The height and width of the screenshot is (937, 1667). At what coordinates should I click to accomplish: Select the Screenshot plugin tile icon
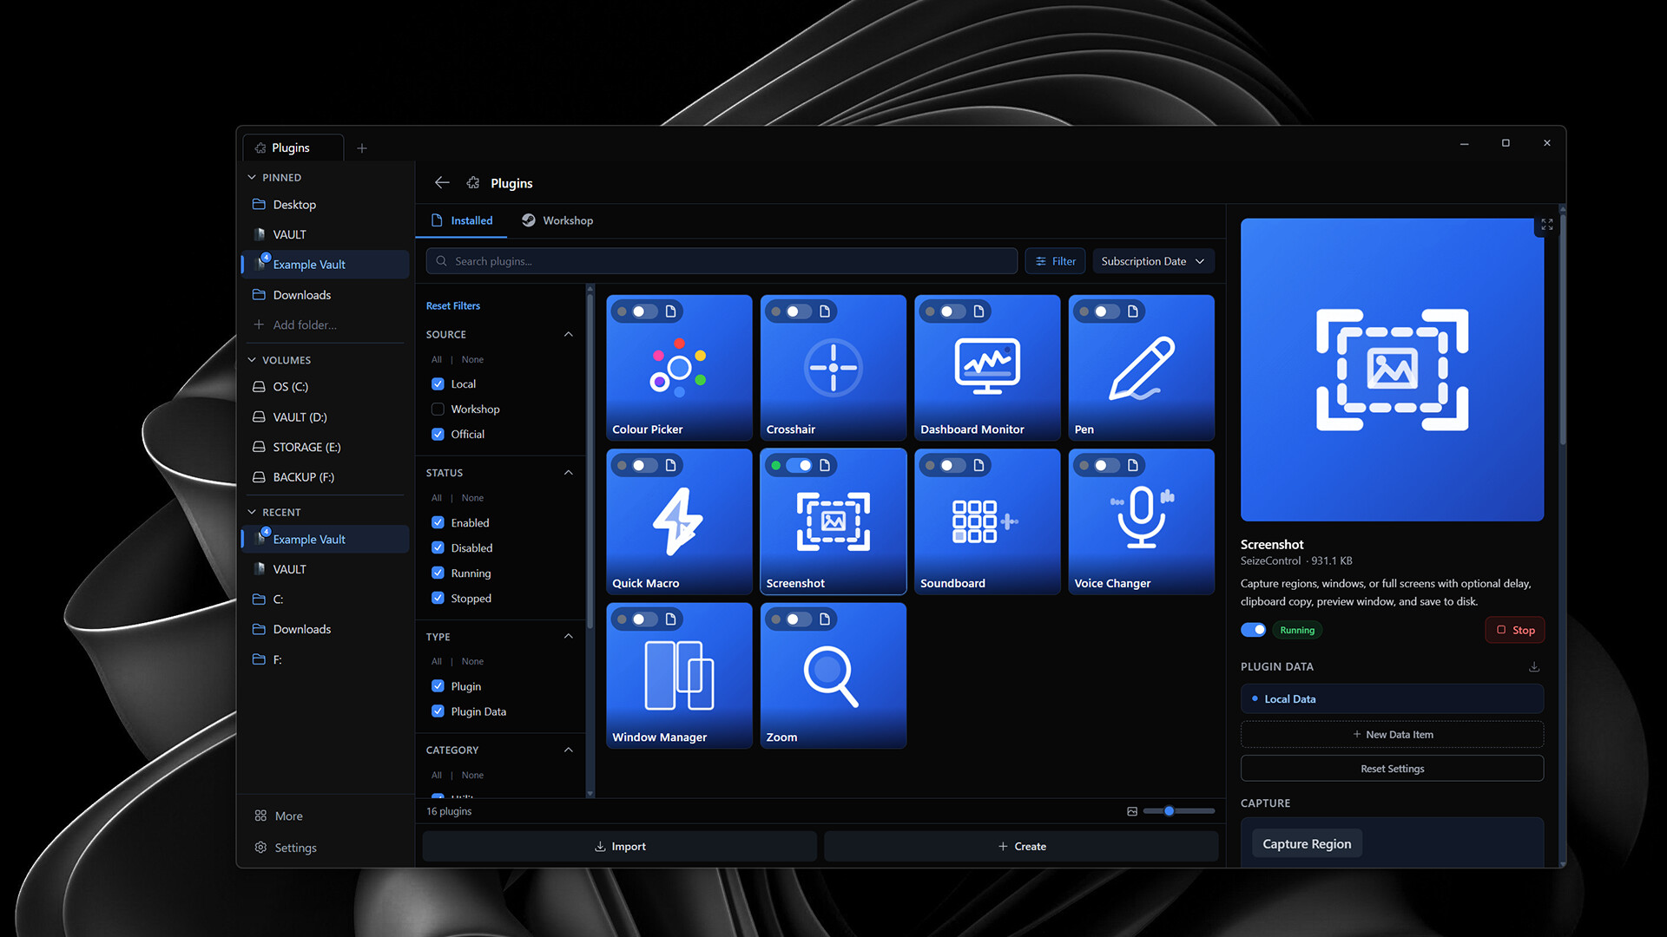pos(833,521)
